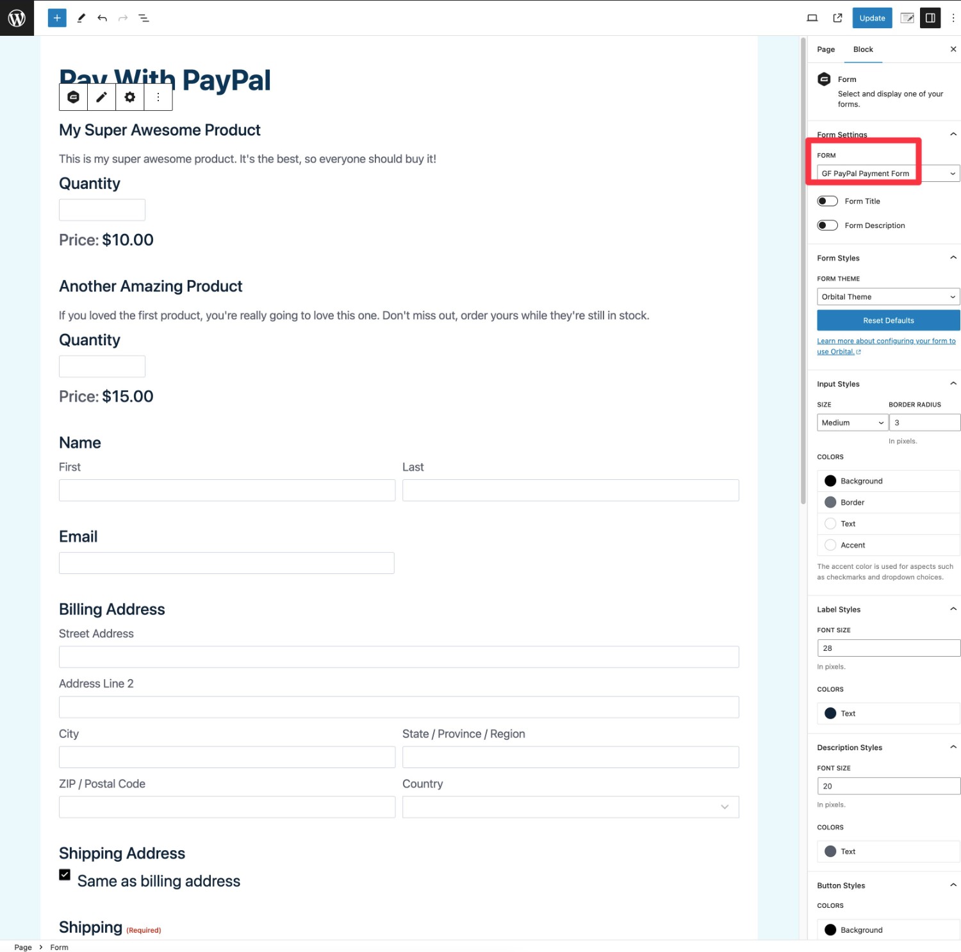This screenshot has width=961, height=952.
Task: Enable the Form Description toggle
Action: 827,226
